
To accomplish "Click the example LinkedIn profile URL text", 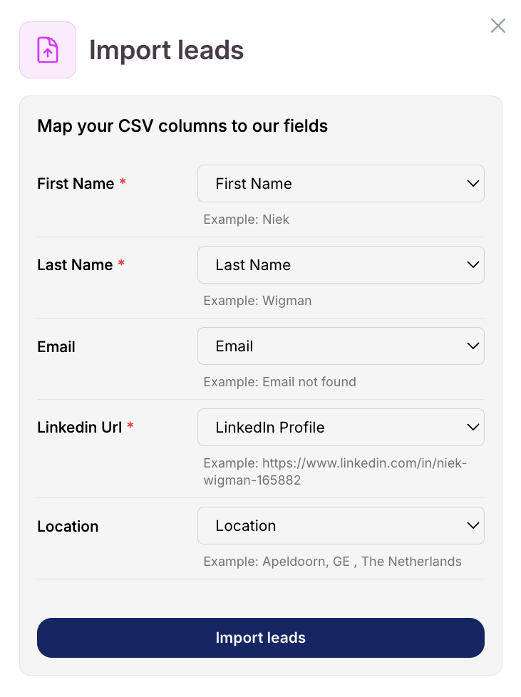I will [335, 472].
